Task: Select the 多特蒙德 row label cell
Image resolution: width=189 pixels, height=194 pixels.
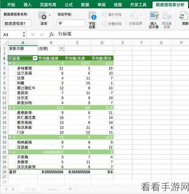Action: pos(23,68)
